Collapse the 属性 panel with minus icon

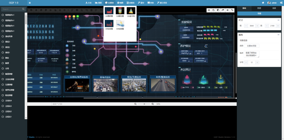278,35
